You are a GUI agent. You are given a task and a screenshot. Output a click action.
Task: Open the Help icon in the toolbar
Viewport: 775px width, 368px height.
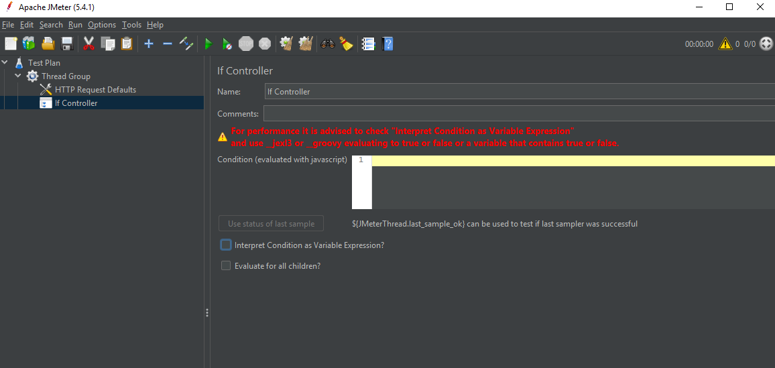pyautogui.click(x=387, y=44)
